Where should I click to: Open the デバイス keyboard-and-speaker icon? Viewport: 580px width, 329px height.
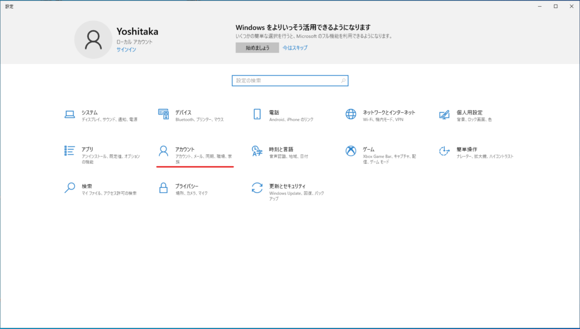(164, 114)
